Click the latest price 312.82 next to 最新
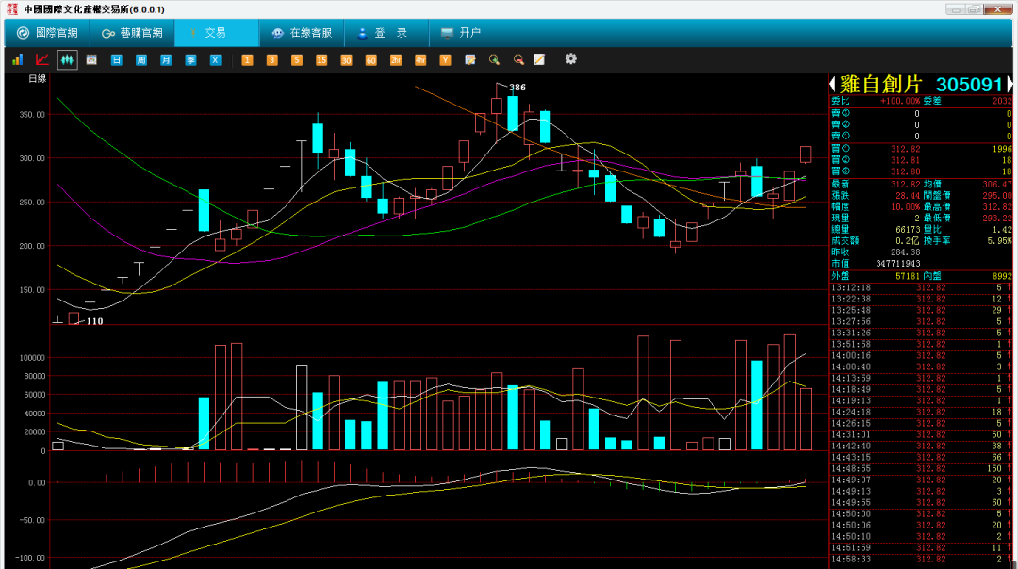This screenshot has height=569, width=1018. click(x=905, y=185)
